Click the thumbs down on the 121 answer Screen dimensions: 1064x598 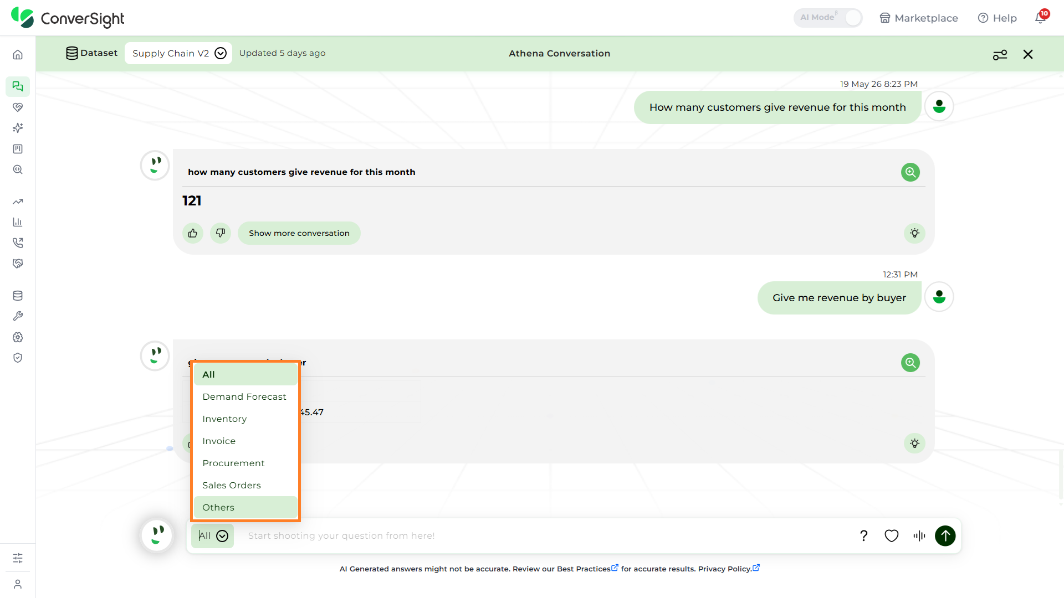click(x=221, y=233)
